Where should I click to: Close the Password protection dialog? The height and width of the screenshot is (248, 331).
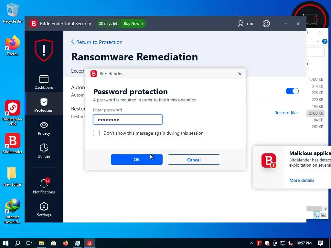(x=240, y=74)
